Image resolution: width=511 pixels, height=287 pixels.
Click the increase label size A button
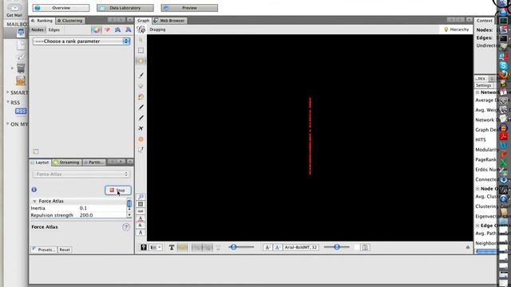(277, 247)
